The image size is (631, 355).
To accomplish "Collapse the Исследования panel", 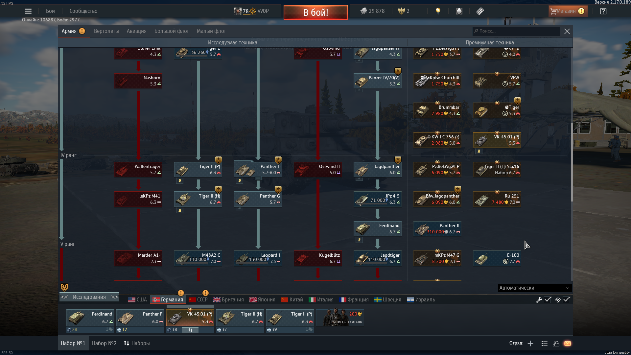I will [x=89, y=297].
